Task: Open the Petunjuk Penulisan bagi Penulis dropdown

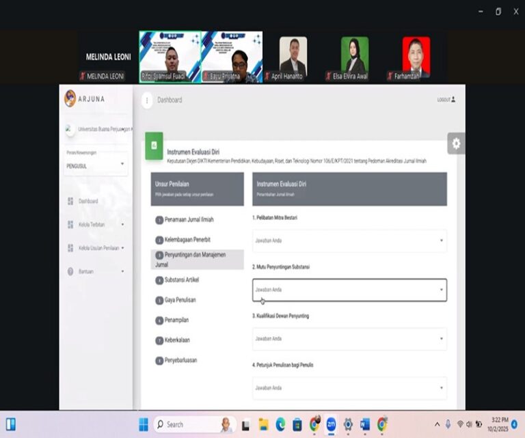Action: [349, 388]
